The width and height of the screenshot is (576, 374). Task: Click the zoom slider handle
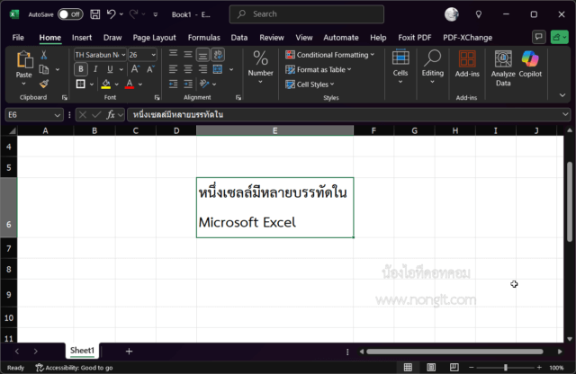(x=506, y=367)
